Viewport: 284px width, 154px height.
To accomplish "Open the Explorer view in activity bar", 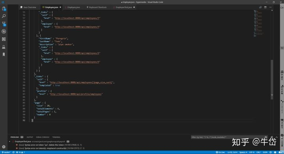I will coord(4,9).
